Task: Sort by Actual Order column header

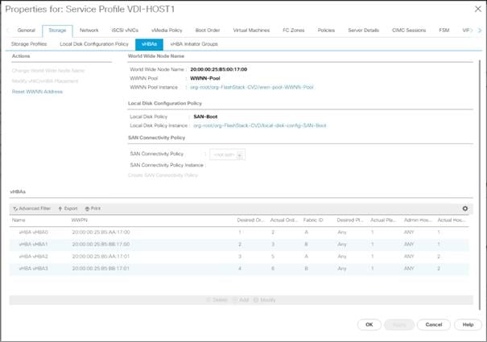Action: [284, 220]
